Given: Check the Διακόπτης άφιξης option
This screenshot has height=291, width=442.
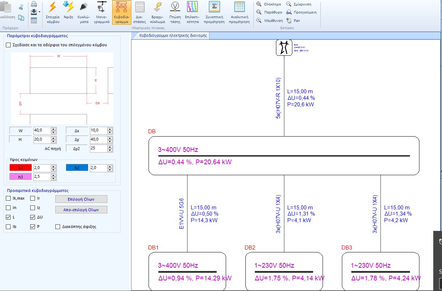Looking at the screenshot, I should click(x=57, y=227).
